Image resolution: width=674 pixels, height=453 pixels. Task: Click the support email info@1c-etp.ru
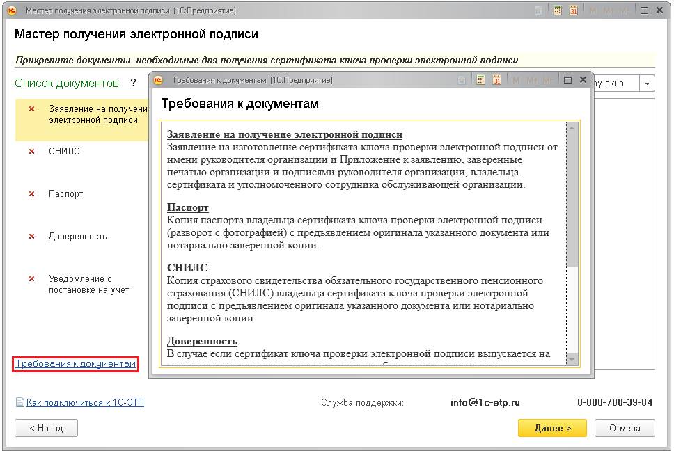pos(485,402)
